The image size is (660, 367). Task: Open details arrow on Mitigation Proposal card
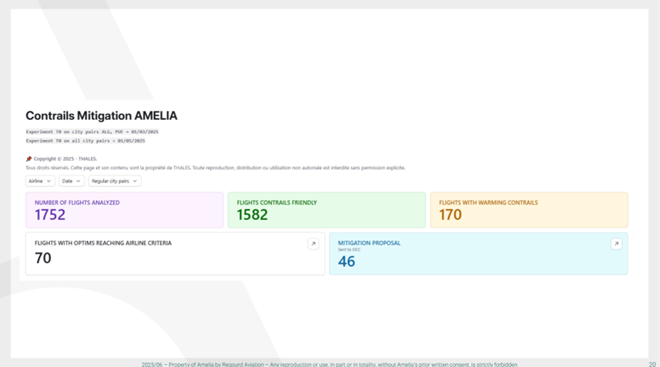[616, 244]
